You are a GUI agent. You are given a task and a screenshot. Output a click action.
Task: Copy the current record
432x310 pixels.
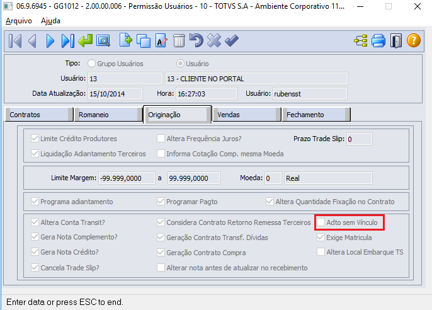(x=144, y=41)
